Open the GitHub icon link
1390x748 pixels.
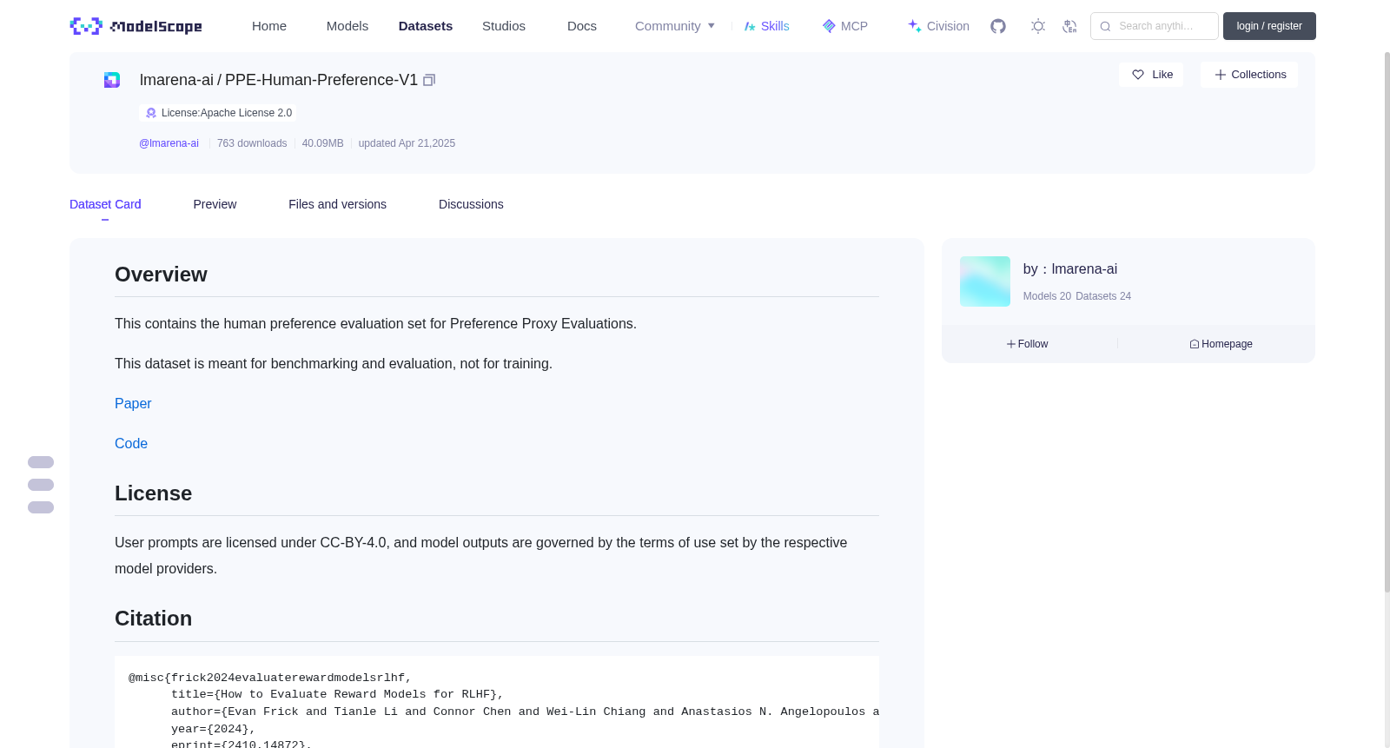point(998,26)
